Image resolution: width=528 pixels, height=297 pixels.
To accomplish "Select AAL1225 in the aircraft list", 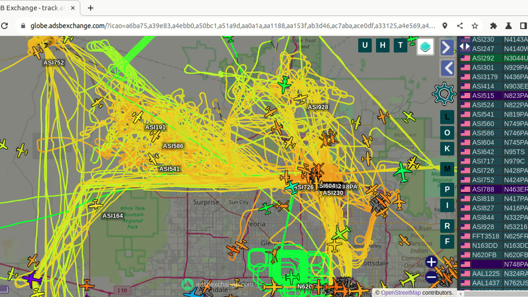I will [493, 273].
